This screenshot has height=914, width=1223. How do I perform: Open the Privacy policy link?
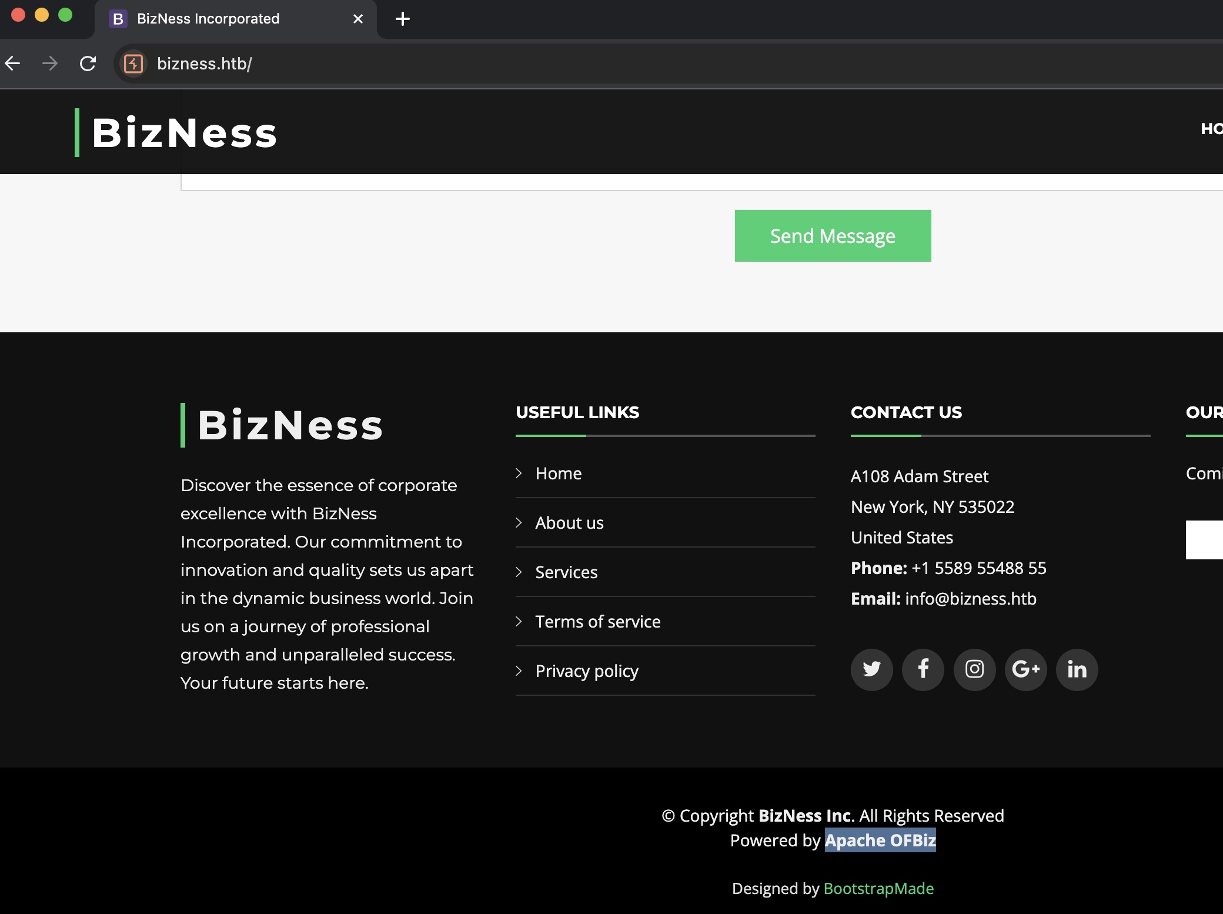click(x=586, y=671)
